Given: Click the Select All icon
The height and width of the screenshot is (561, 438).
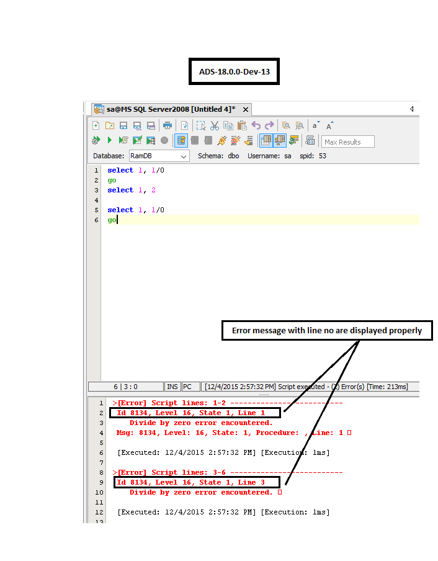Looking at the screenshot, I should [x=201, y=125].
